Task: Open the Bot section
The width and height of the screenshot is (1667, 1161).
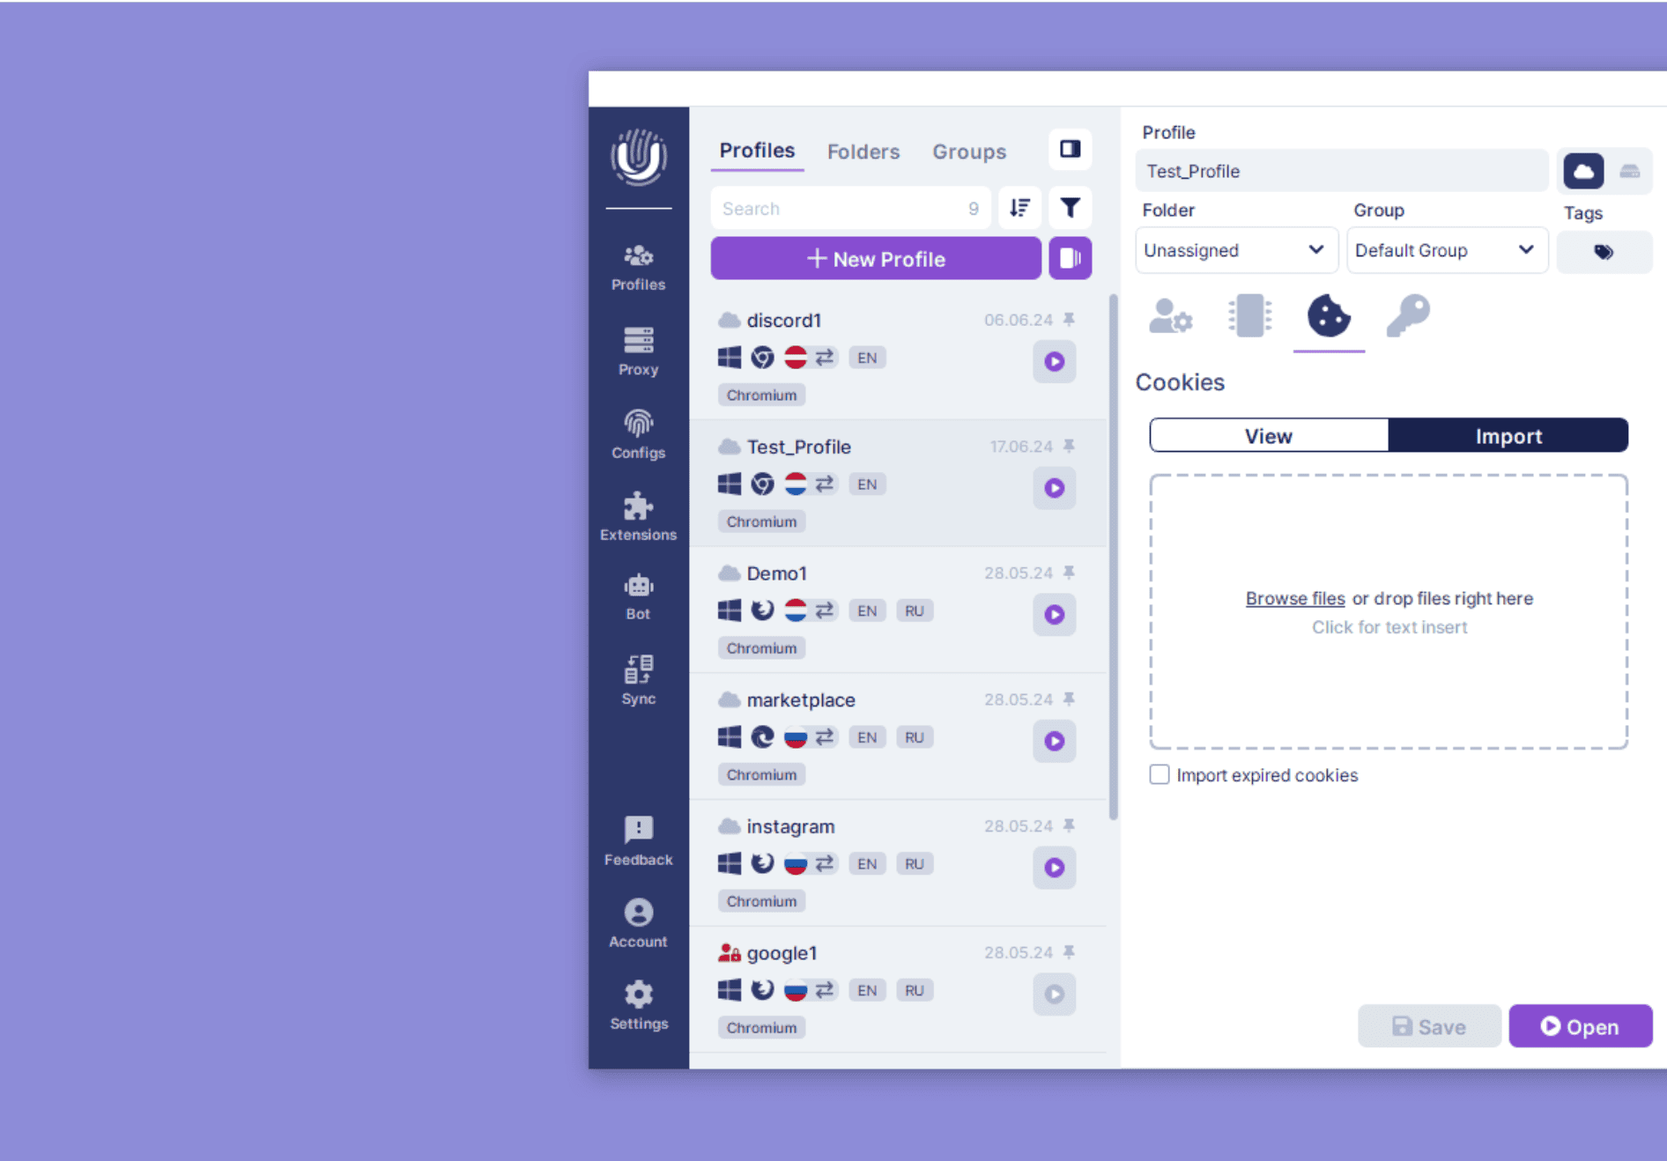Action: [638, 597]
